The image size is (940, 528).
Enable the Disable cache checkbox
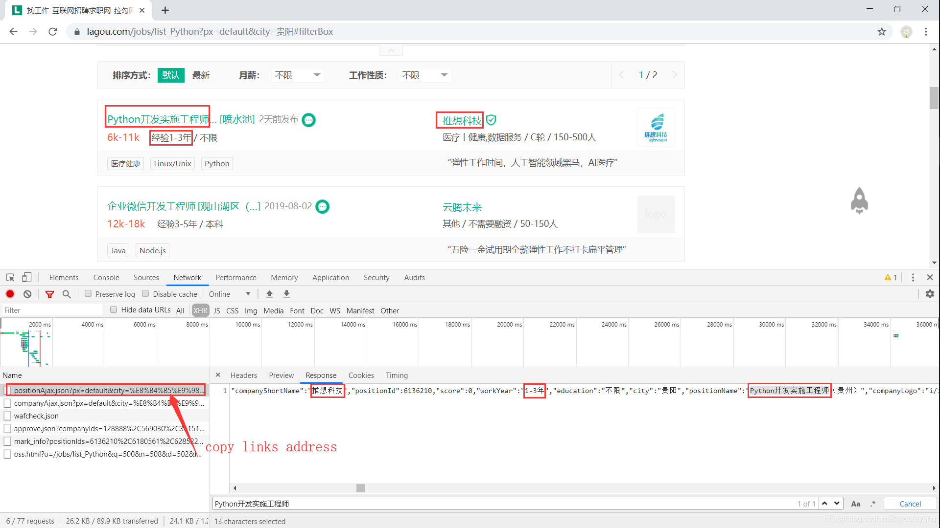145,293
